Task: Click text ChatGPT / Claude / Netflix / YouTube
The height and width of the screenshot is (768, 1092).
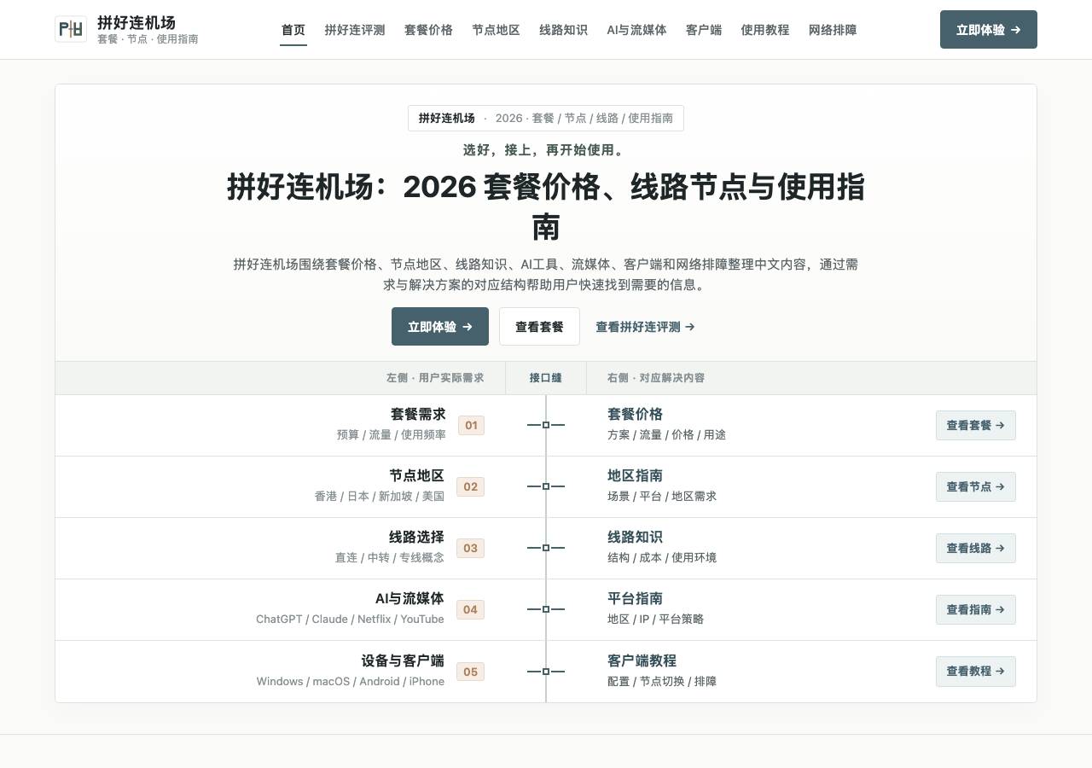Action: pyautogui.click(x=350, y=619)
